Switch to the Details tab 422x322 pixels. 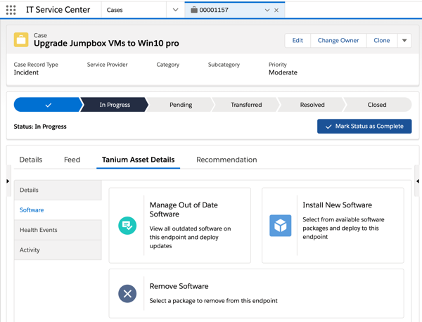(31, 160)
